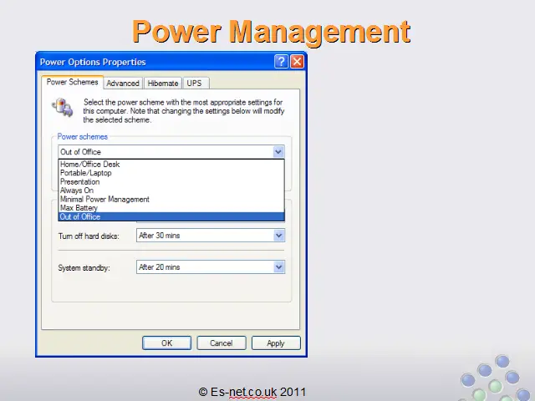Pick the Max Battery scheme
The height and width of the screenshot is (401, 535).
[171, 208]
